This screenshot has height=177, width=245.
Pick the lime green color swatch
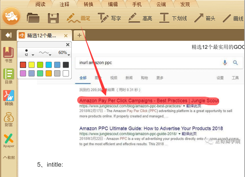click(40, 65)
